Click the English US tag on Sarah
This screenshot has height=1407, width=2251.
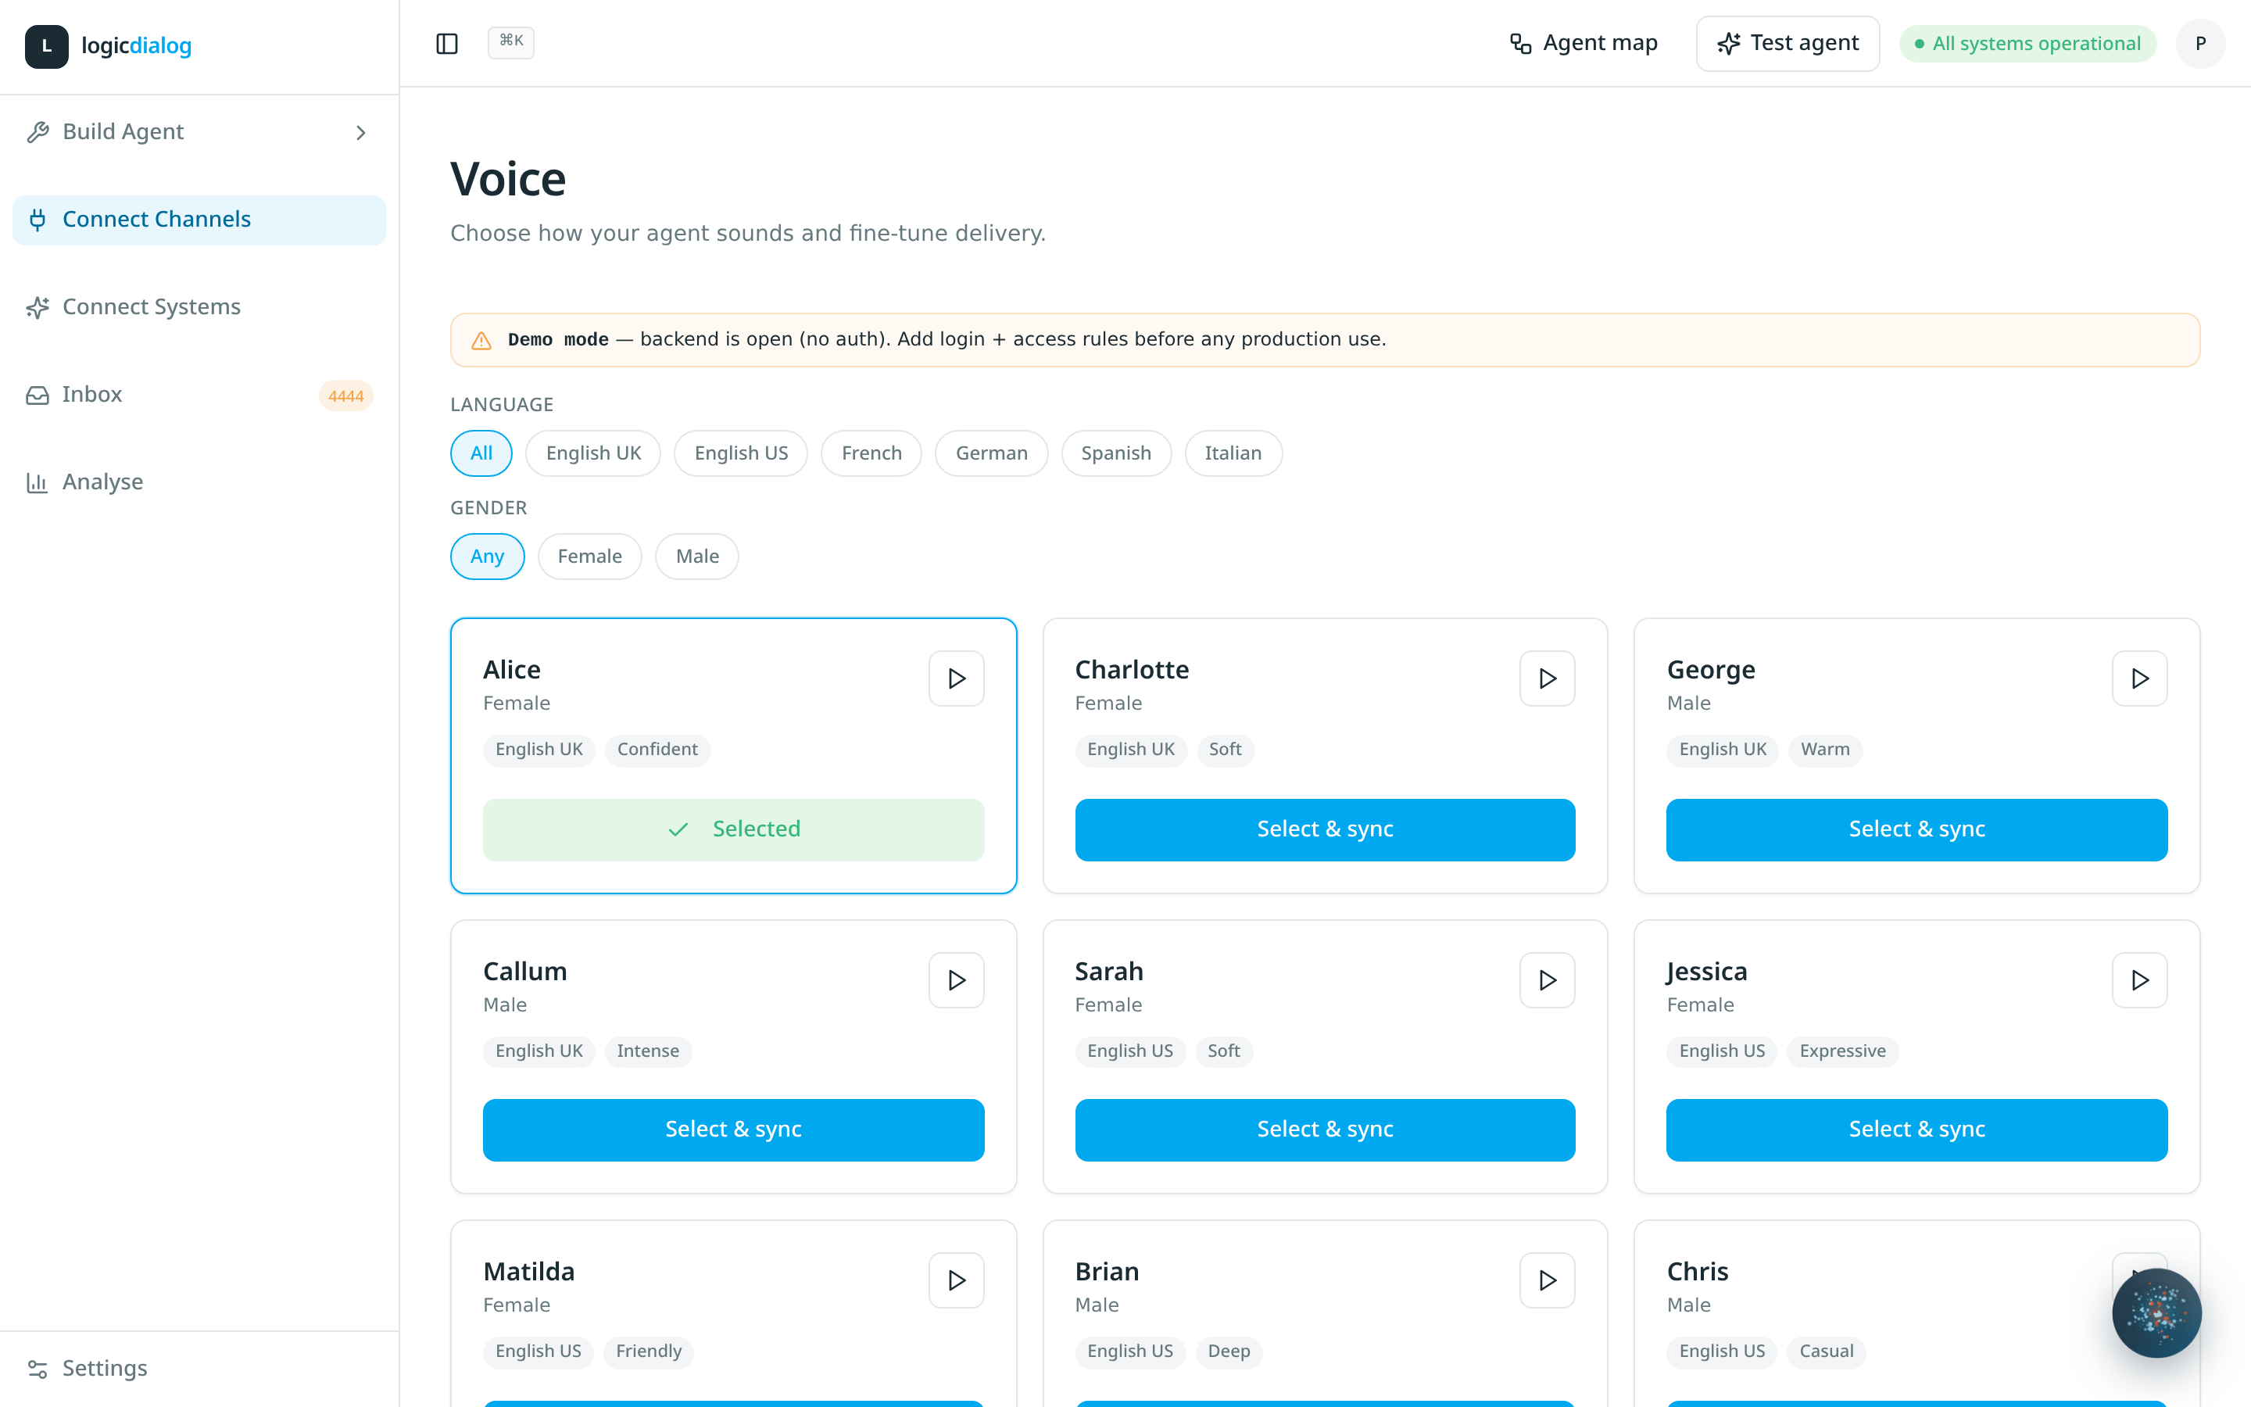(1130, 1051)
